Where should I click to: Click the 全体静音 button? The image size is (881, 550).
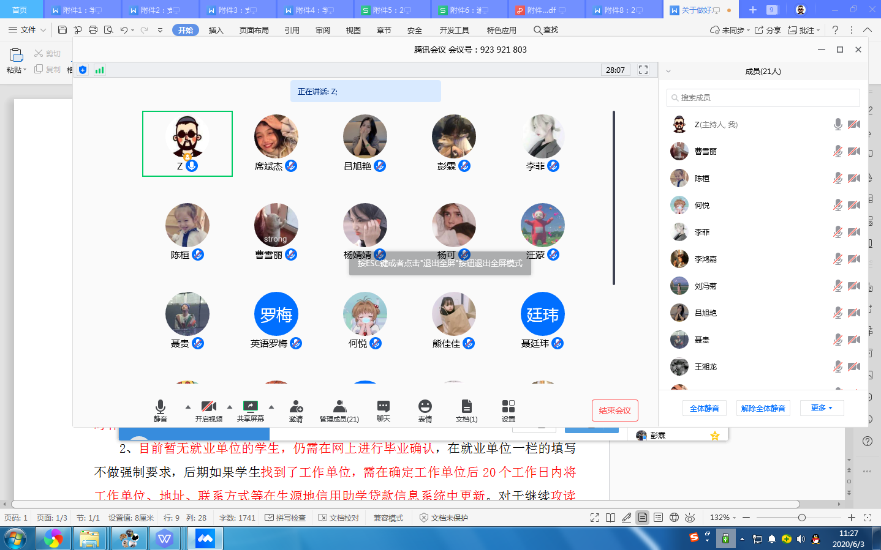coord(704,408)
